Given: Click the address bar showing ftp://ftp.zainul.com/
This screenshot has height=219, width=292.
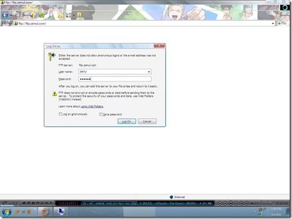Looking at the screenshot, I should [144, 24].
